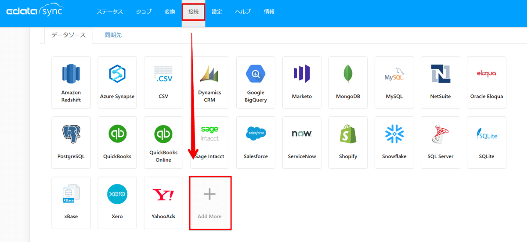Choose the Salesforce connector
The width and height of the screenshot is (527, 242).
256,143
